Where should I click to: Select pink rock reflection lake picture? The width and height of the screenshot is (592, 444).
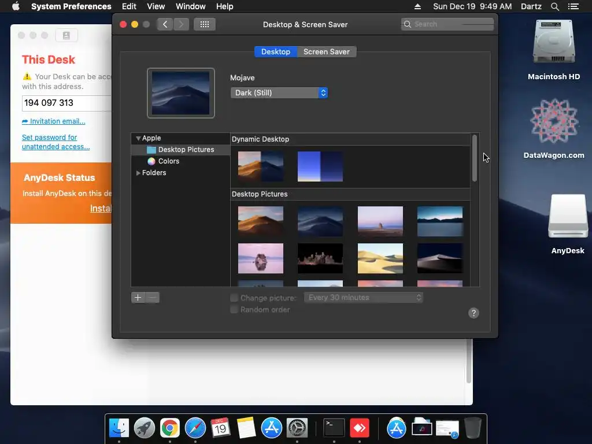pos(261,258)
